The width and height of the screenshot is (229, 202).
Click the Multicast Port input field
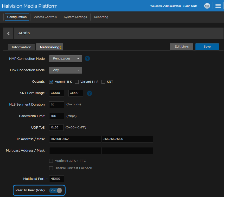57,179
